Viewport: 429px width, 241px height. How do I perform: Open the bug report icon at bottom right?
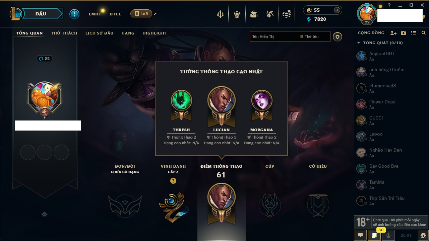coord(423,235)
